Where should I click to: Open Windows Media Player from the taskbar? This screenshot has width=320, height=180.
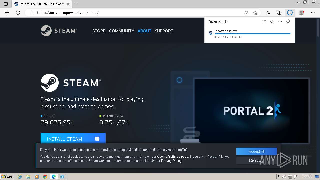37,177
